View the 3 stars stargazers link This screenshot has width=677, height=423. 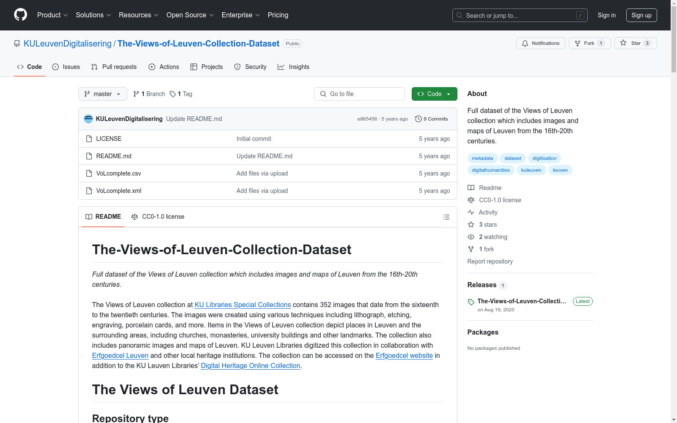tap(482, 225)
